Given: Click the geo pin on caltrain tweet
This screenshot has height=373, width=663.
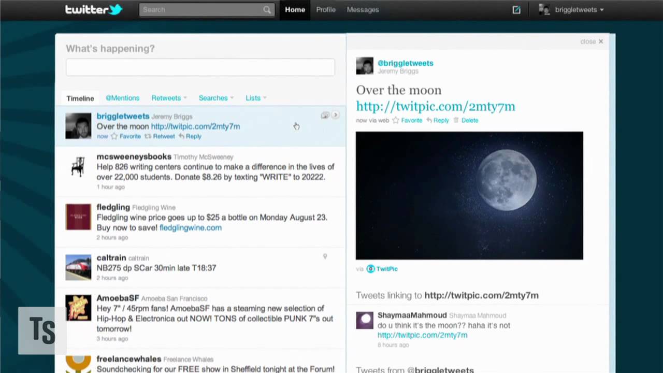Looking at the screenshot, I should click(325, 256).
